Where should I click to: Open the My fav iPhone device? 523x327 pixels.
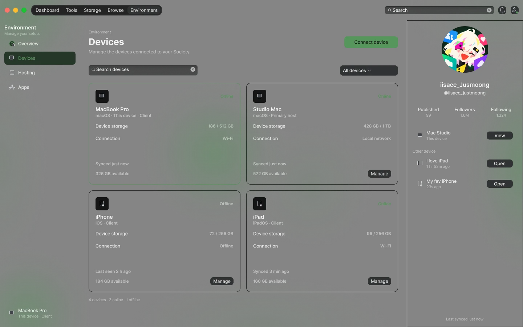click(x=500, y=184)
